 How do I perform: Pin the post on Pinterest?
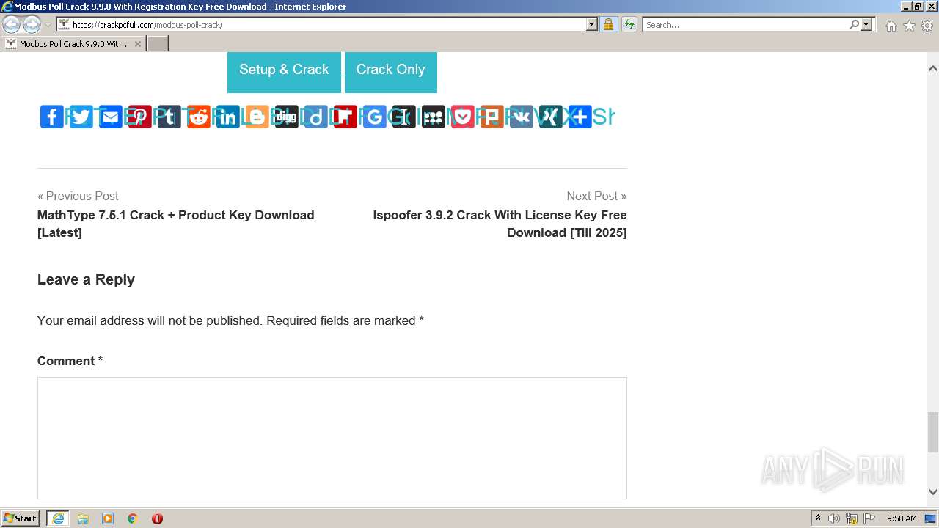click(x=140, y=117)
